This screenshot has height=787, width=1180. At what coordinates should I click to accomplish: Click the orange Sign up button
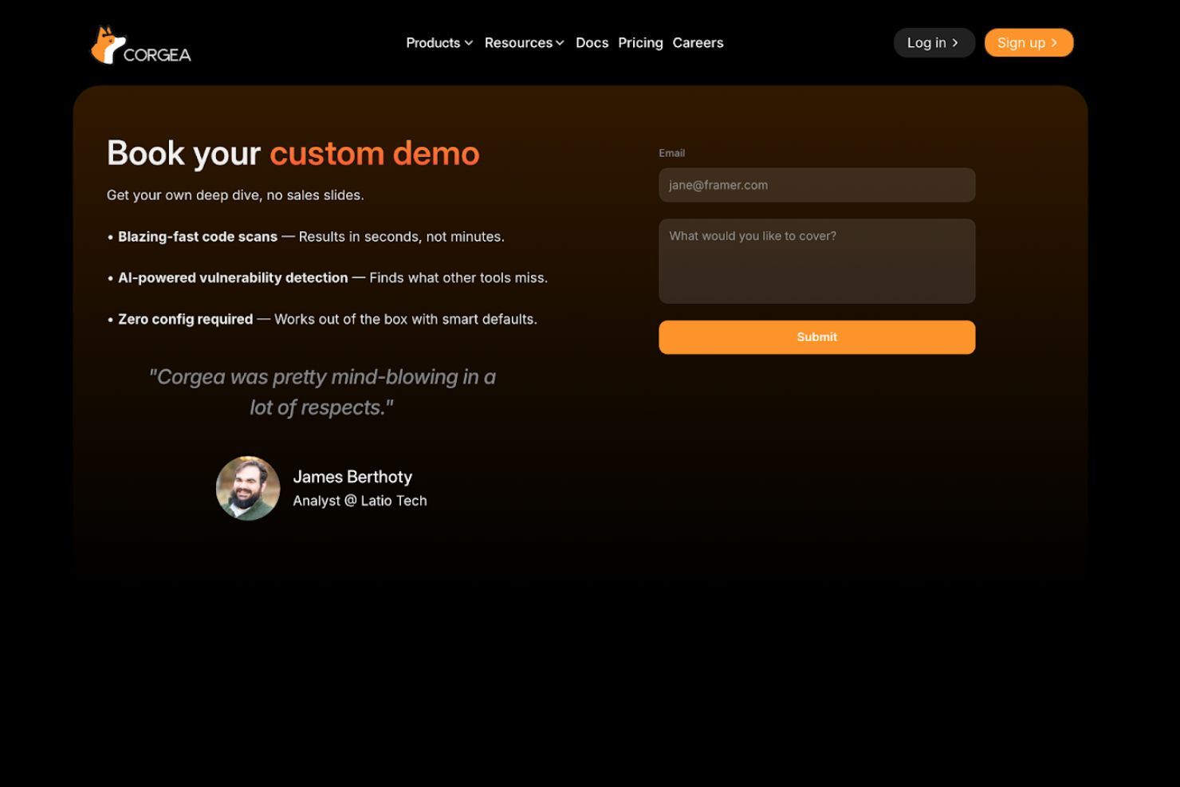(1029, 42)
